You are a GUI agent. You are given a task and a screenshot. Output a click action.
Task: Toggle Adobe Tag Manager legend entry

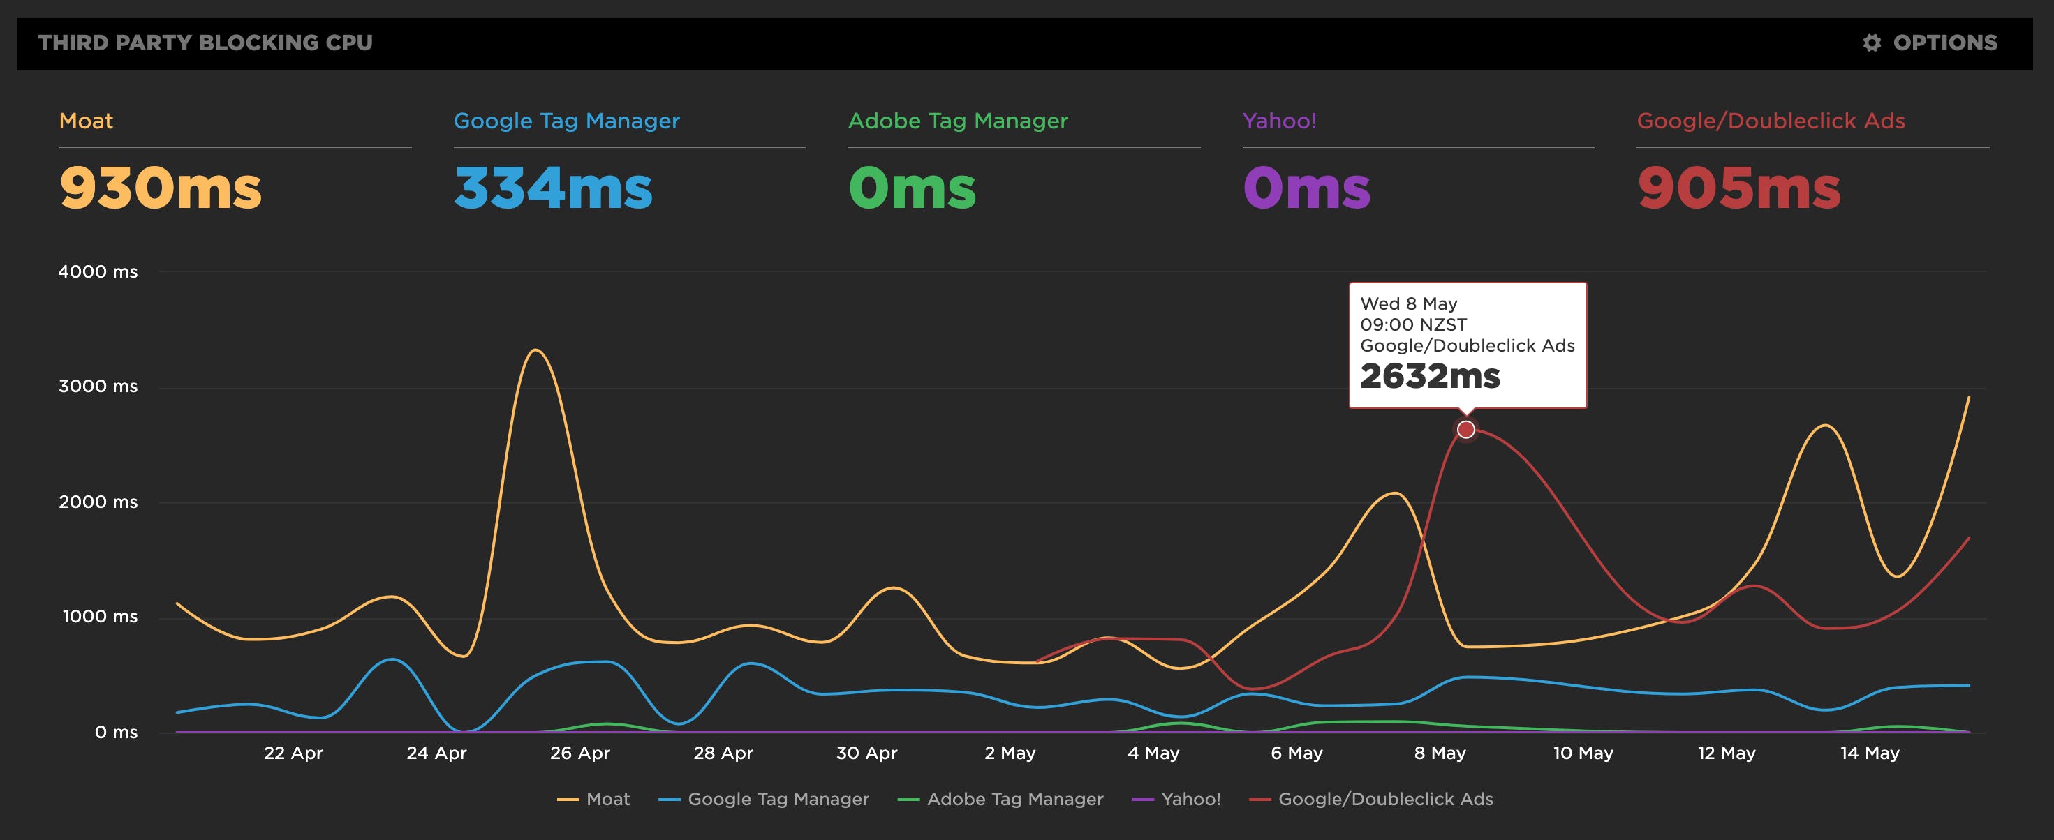point(1014,799)
